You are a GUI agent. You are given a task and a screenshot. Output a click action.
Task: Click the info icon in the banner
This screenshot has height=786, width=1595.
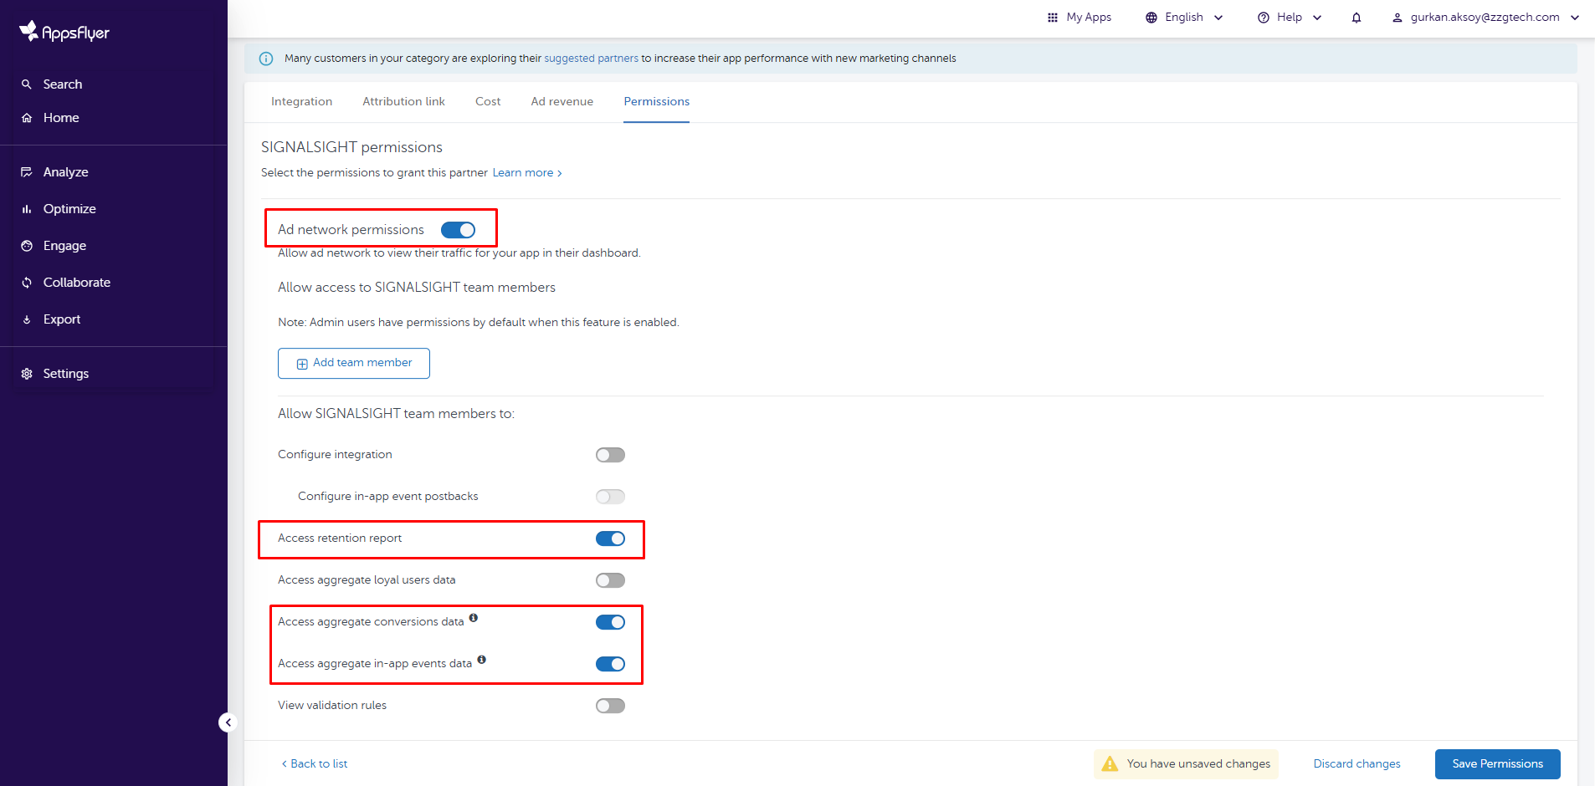(x=266, y=59)
